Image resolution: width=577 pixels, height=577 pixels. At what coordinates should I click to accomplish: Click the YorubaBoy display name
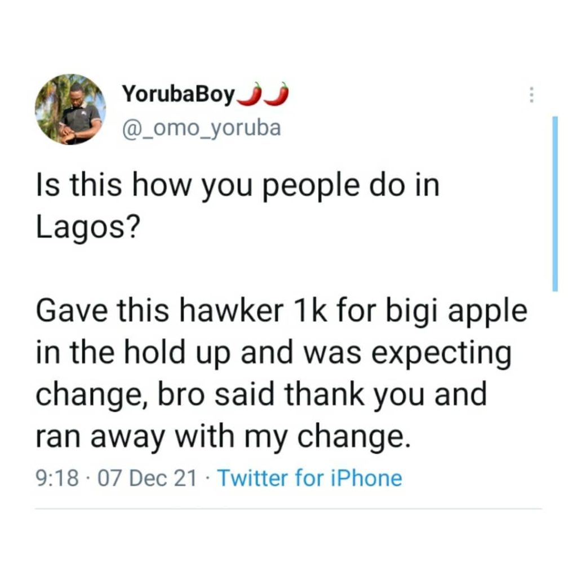pos(178,96)
